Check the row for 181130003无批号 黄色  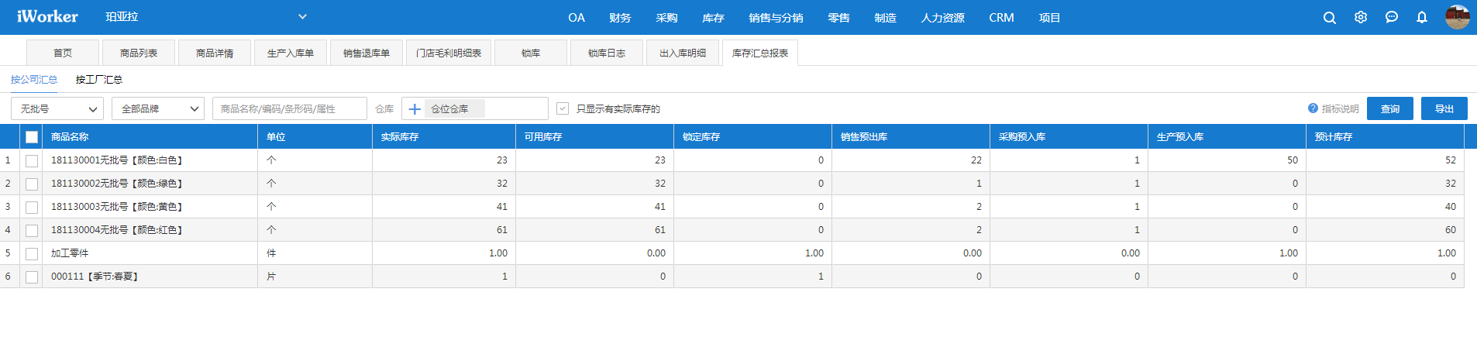click(x=32, y=207)
